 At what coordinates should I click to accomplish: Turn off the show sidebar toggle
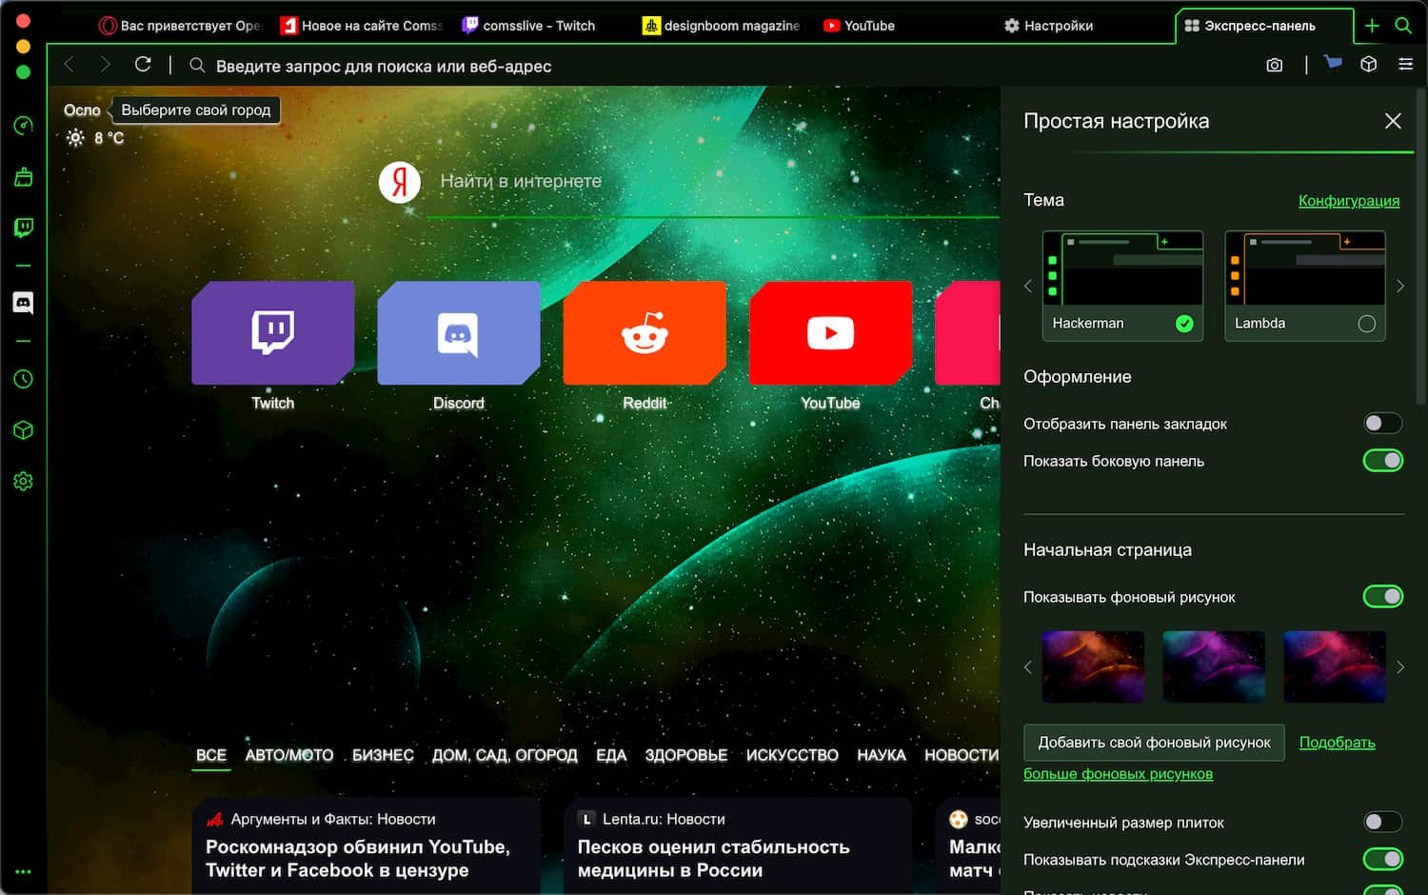point(1382,461)
